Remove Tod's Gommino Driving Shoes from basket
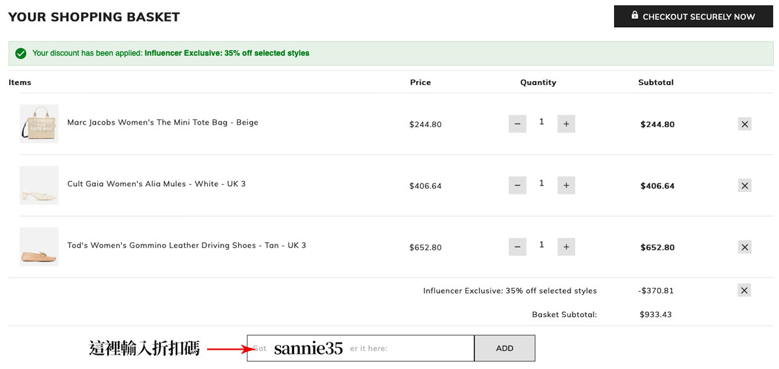This screenshot has width=779, height=369. 745,247
